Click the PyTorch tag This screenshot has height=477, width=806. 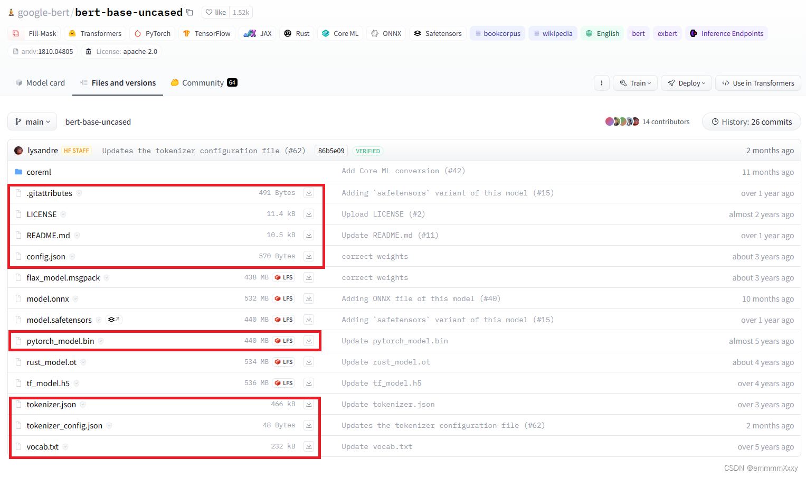tap(152, 33)
